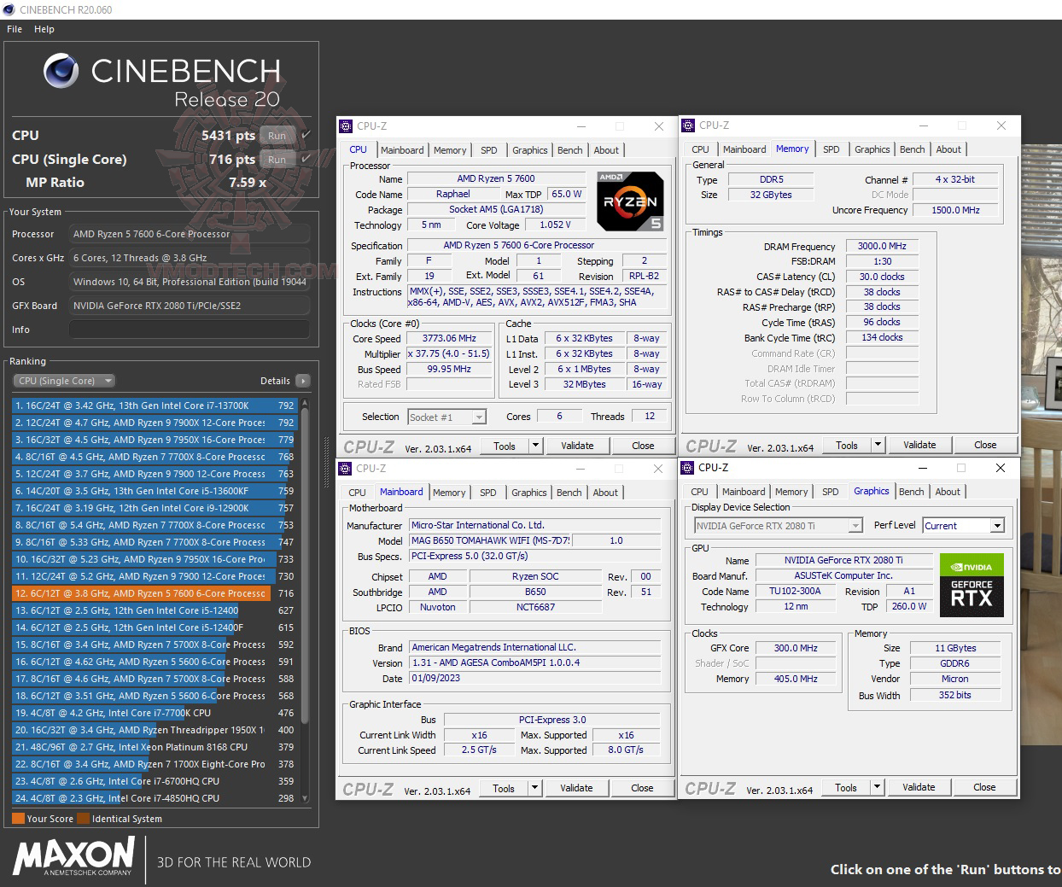Click the MAG B650 TOMAHAWK WIFI model field

[490, 540]
